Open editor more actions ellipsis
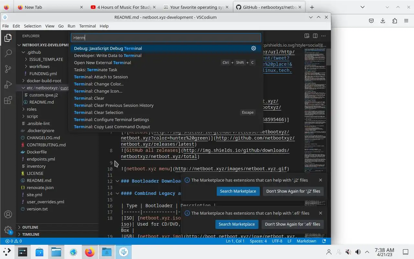The width and height of the screenshot is (414, 259). click(324, 36)
